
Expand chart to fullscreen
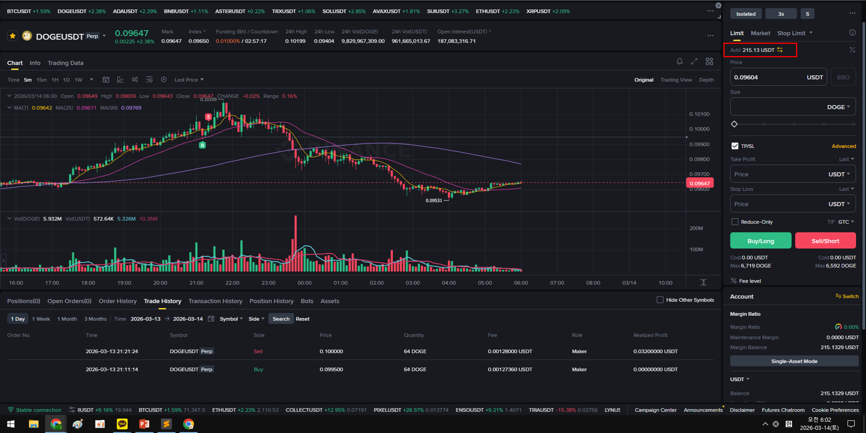click(x=694, y=61)
